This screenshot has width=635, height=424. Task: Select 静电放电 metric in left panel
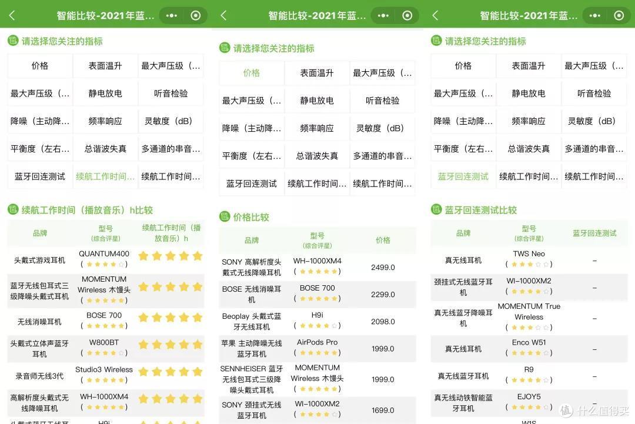tap(105, 94)
